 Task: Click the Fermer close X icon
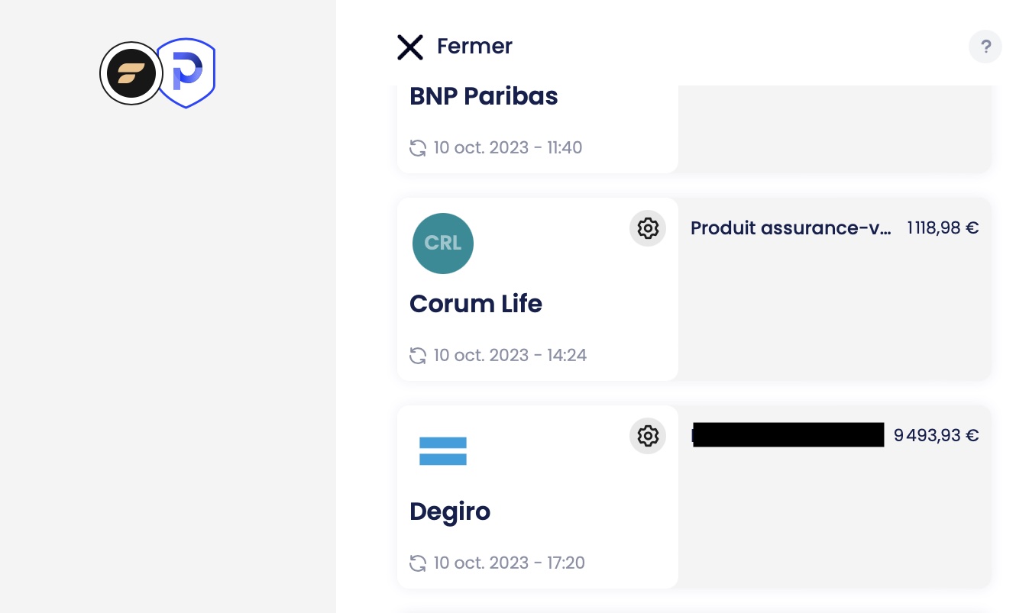tap(410, 47)
